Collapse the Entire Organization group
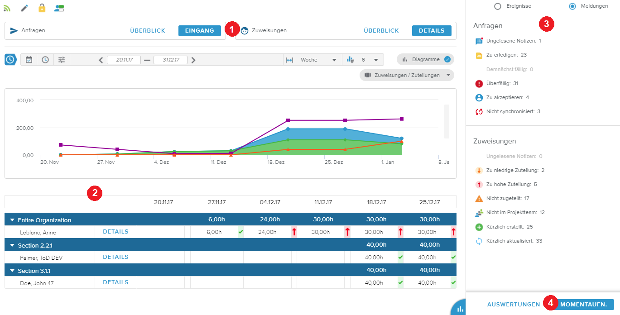 coord(12,220)
